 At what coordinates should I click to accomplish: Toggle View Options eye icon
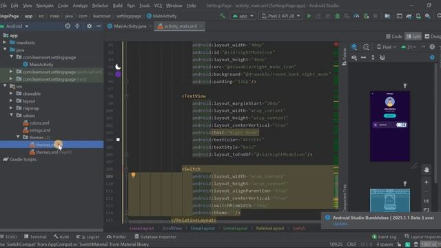click(354, 58)
